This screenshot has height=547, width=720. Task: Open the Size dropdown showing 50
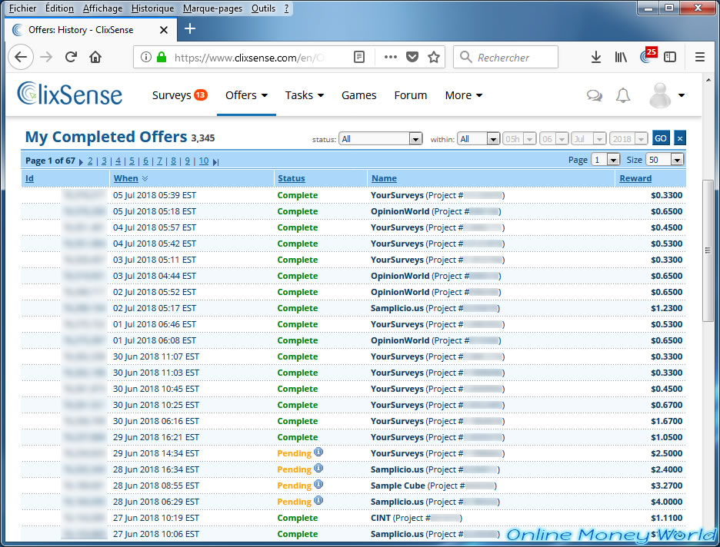click(665, 160)
